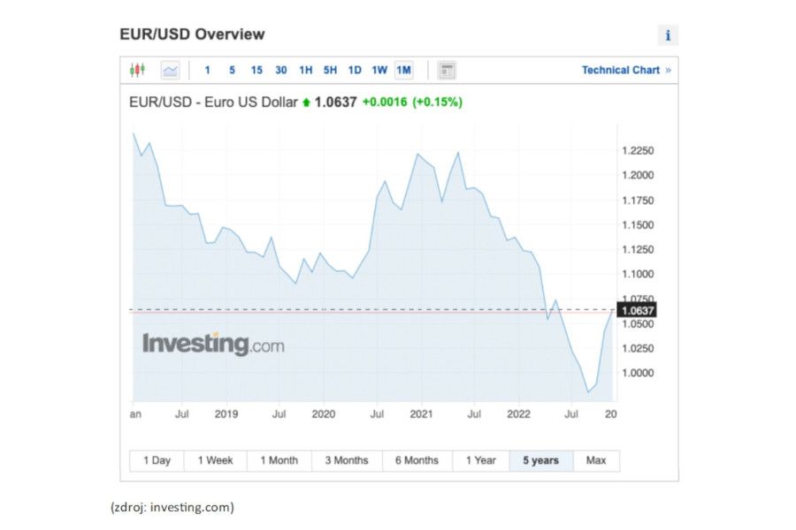Switch to candlestick chart view

137,69
